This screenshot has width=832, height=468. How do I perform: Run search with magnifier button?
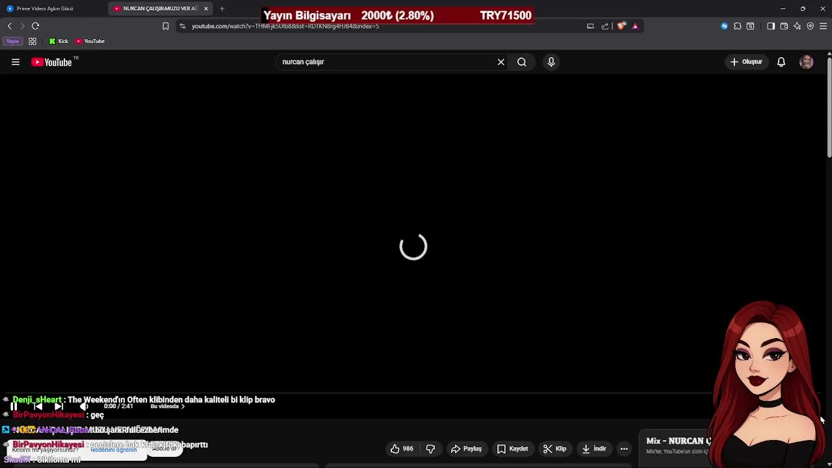coord(521,62)
